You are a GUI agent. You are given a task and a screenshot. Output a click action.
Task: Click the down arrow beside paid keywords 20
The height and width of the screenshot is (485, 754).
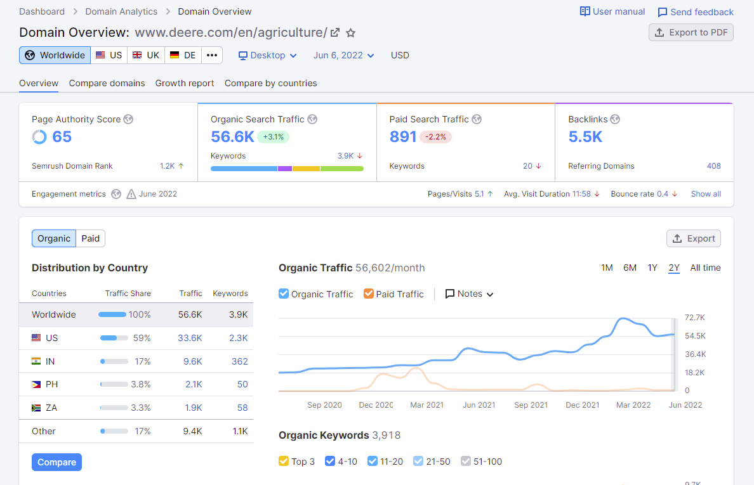pos(539,165)
